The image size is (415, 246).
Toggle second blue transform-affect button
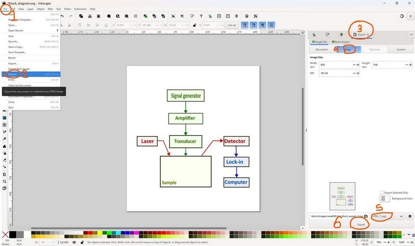point(254,25)
